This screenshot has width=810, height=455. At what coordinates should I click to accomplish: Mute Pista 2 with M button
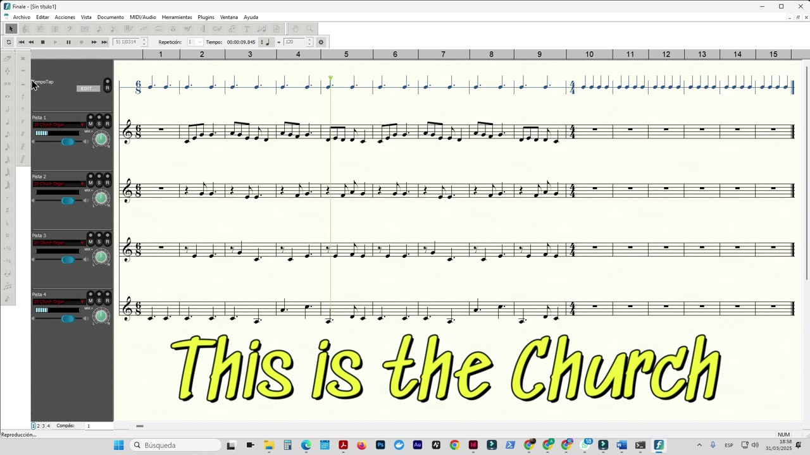(x=90, y=183)
